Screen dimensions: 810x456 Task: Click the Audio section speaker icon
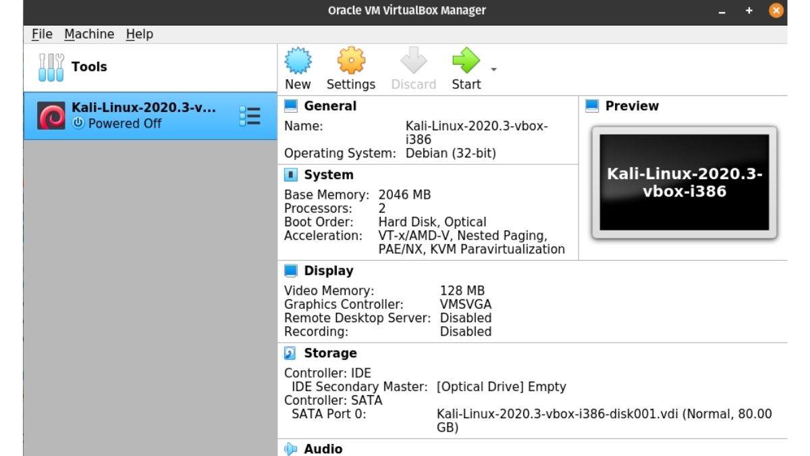tap(290, 448)
